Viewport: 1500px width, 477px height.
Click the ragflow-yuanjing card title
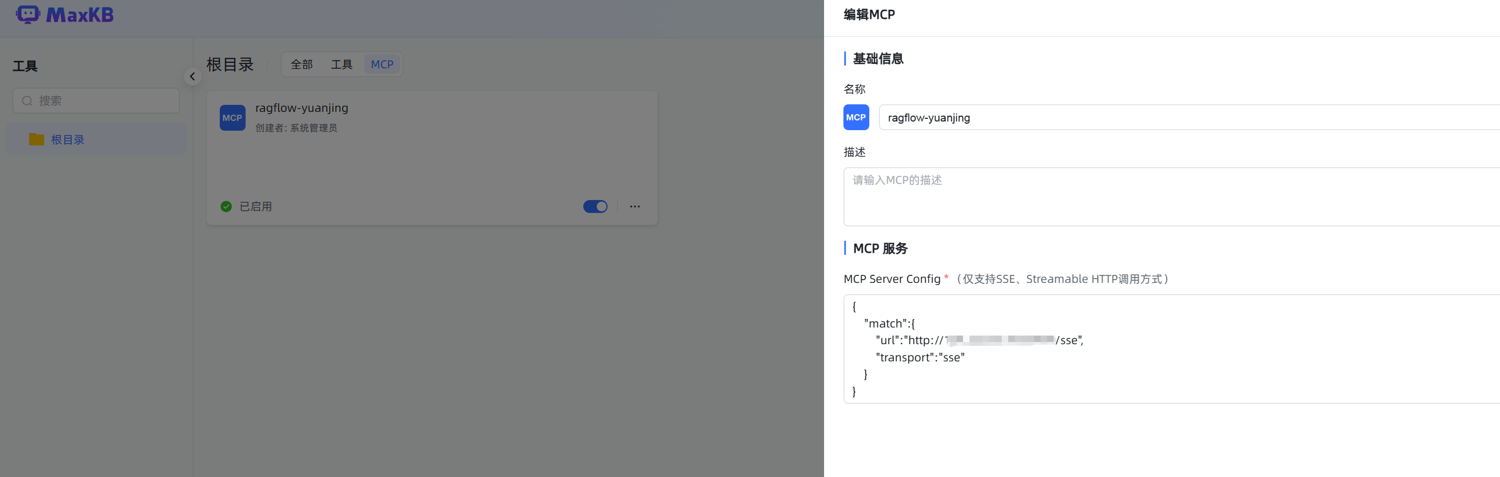[x=302, y=108]
